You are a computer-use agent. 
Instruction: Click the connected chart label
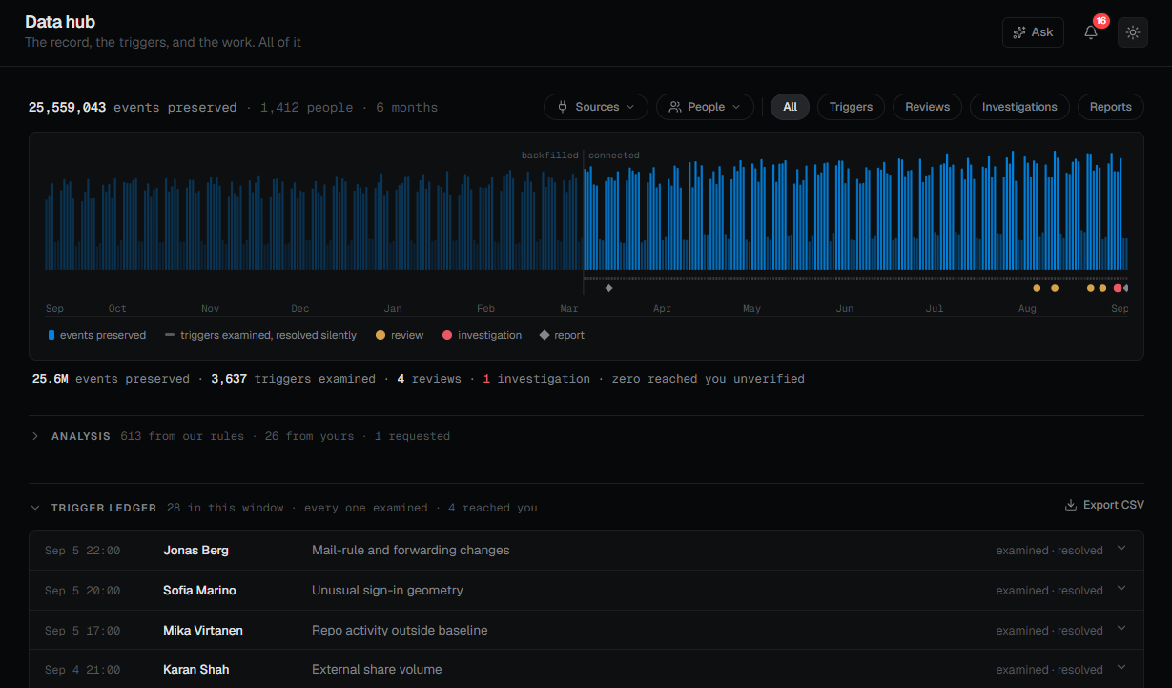pos(614,156)
